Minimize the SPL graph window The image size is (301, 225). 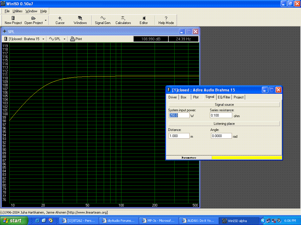coord(182,32)
